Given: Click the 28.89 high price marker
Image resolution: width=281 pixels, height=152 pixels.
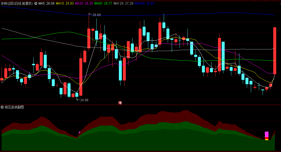Looking at the screenshot, I should coord(96,15).
